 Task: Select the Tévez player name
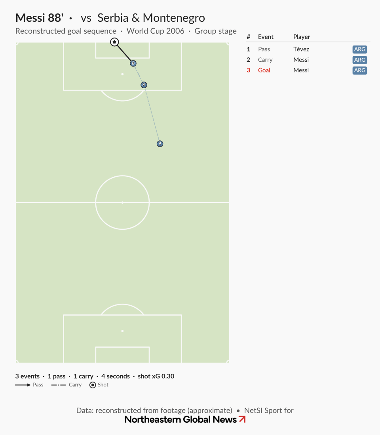(301, 49)
